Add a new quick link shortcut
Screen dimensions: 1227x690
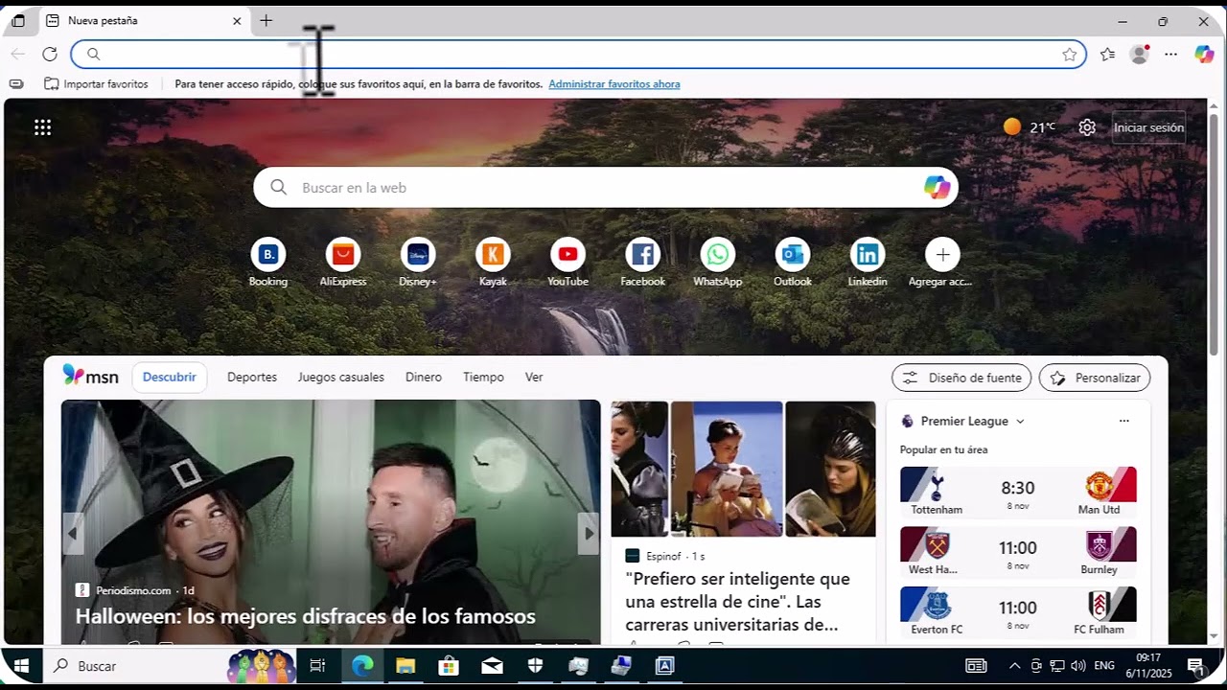(x=942, y=255)
